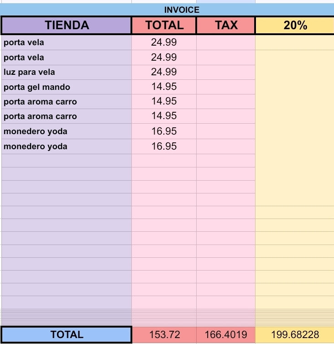Select the empty TAX cell beside first porta vela

pyautogui.click(x=226, y=42)
